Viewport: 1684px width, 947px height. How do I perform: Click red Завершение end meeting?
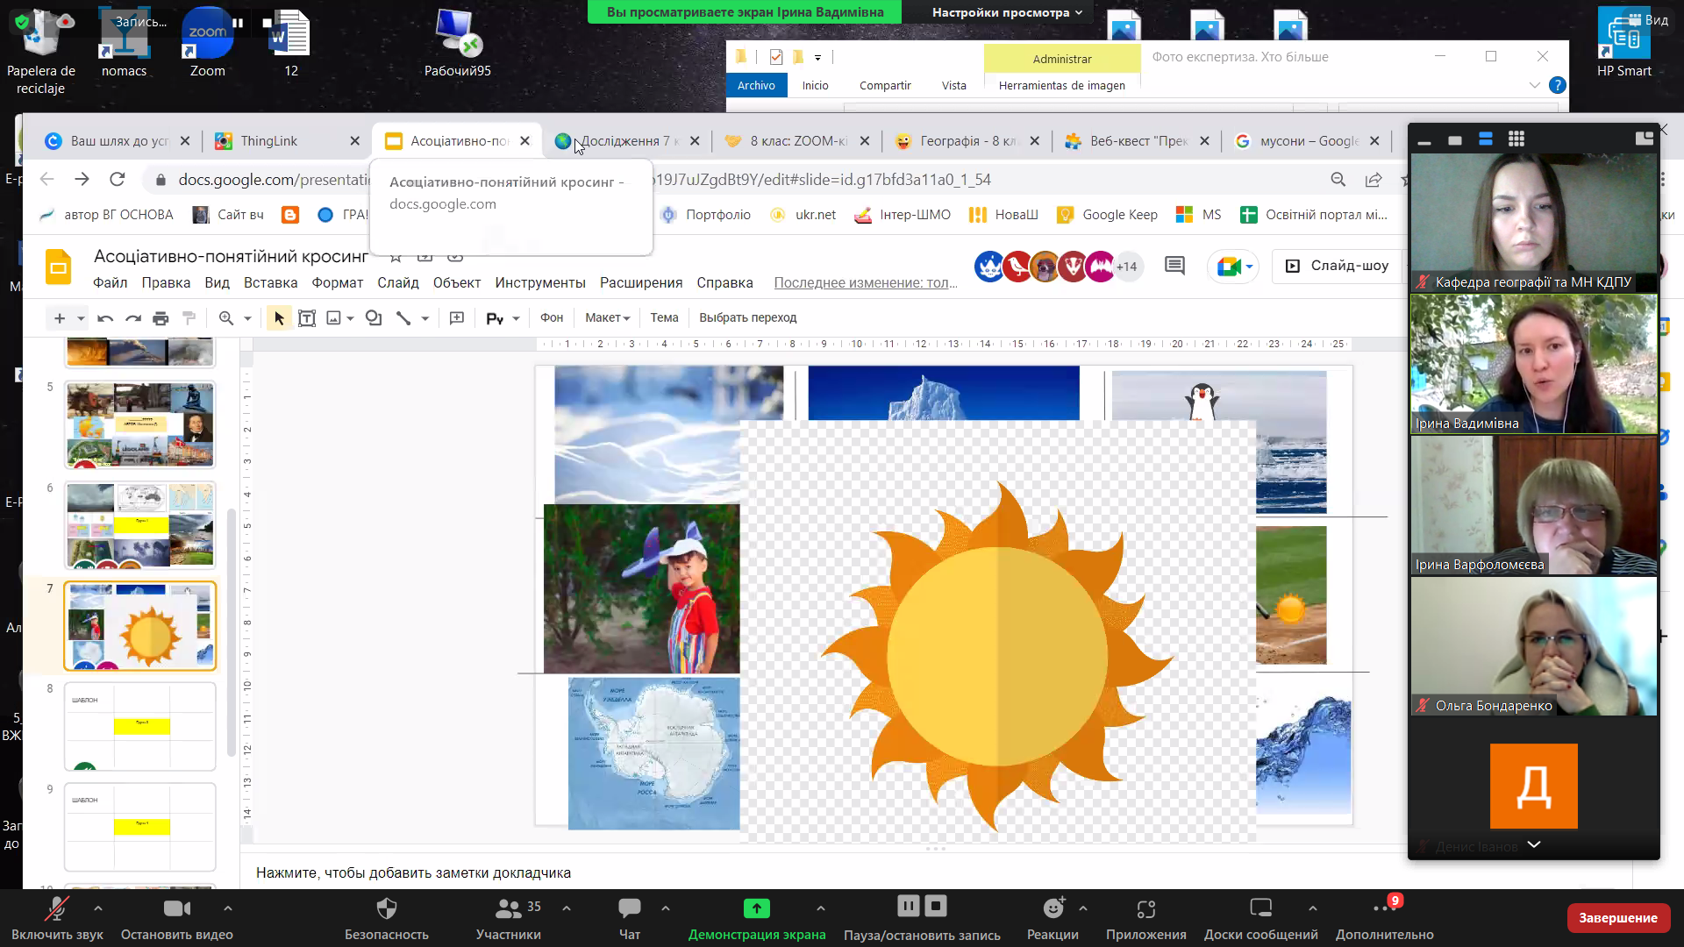(1617, 918)
